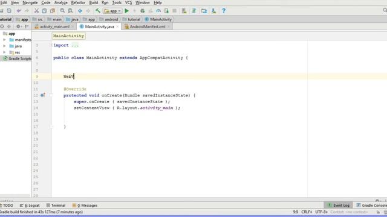Click the MainActivity breadcrumb in navigation bar
Image resolution: width=387 pixels, height=217 pixels.
tap(158, 19)
